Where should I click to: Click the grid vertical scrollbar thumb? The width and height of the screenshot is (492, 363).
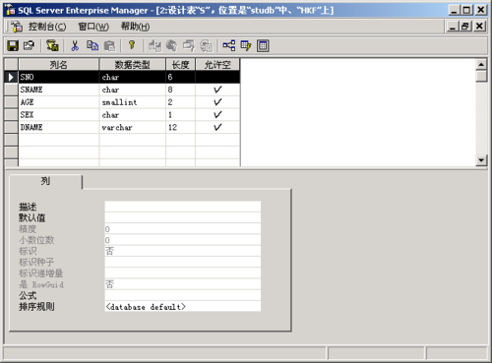(x=481, y=76)
